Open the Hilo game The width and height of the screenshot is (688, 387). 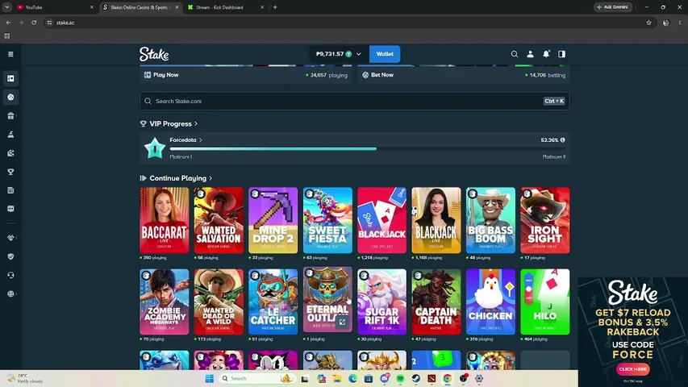click(545, 302)
